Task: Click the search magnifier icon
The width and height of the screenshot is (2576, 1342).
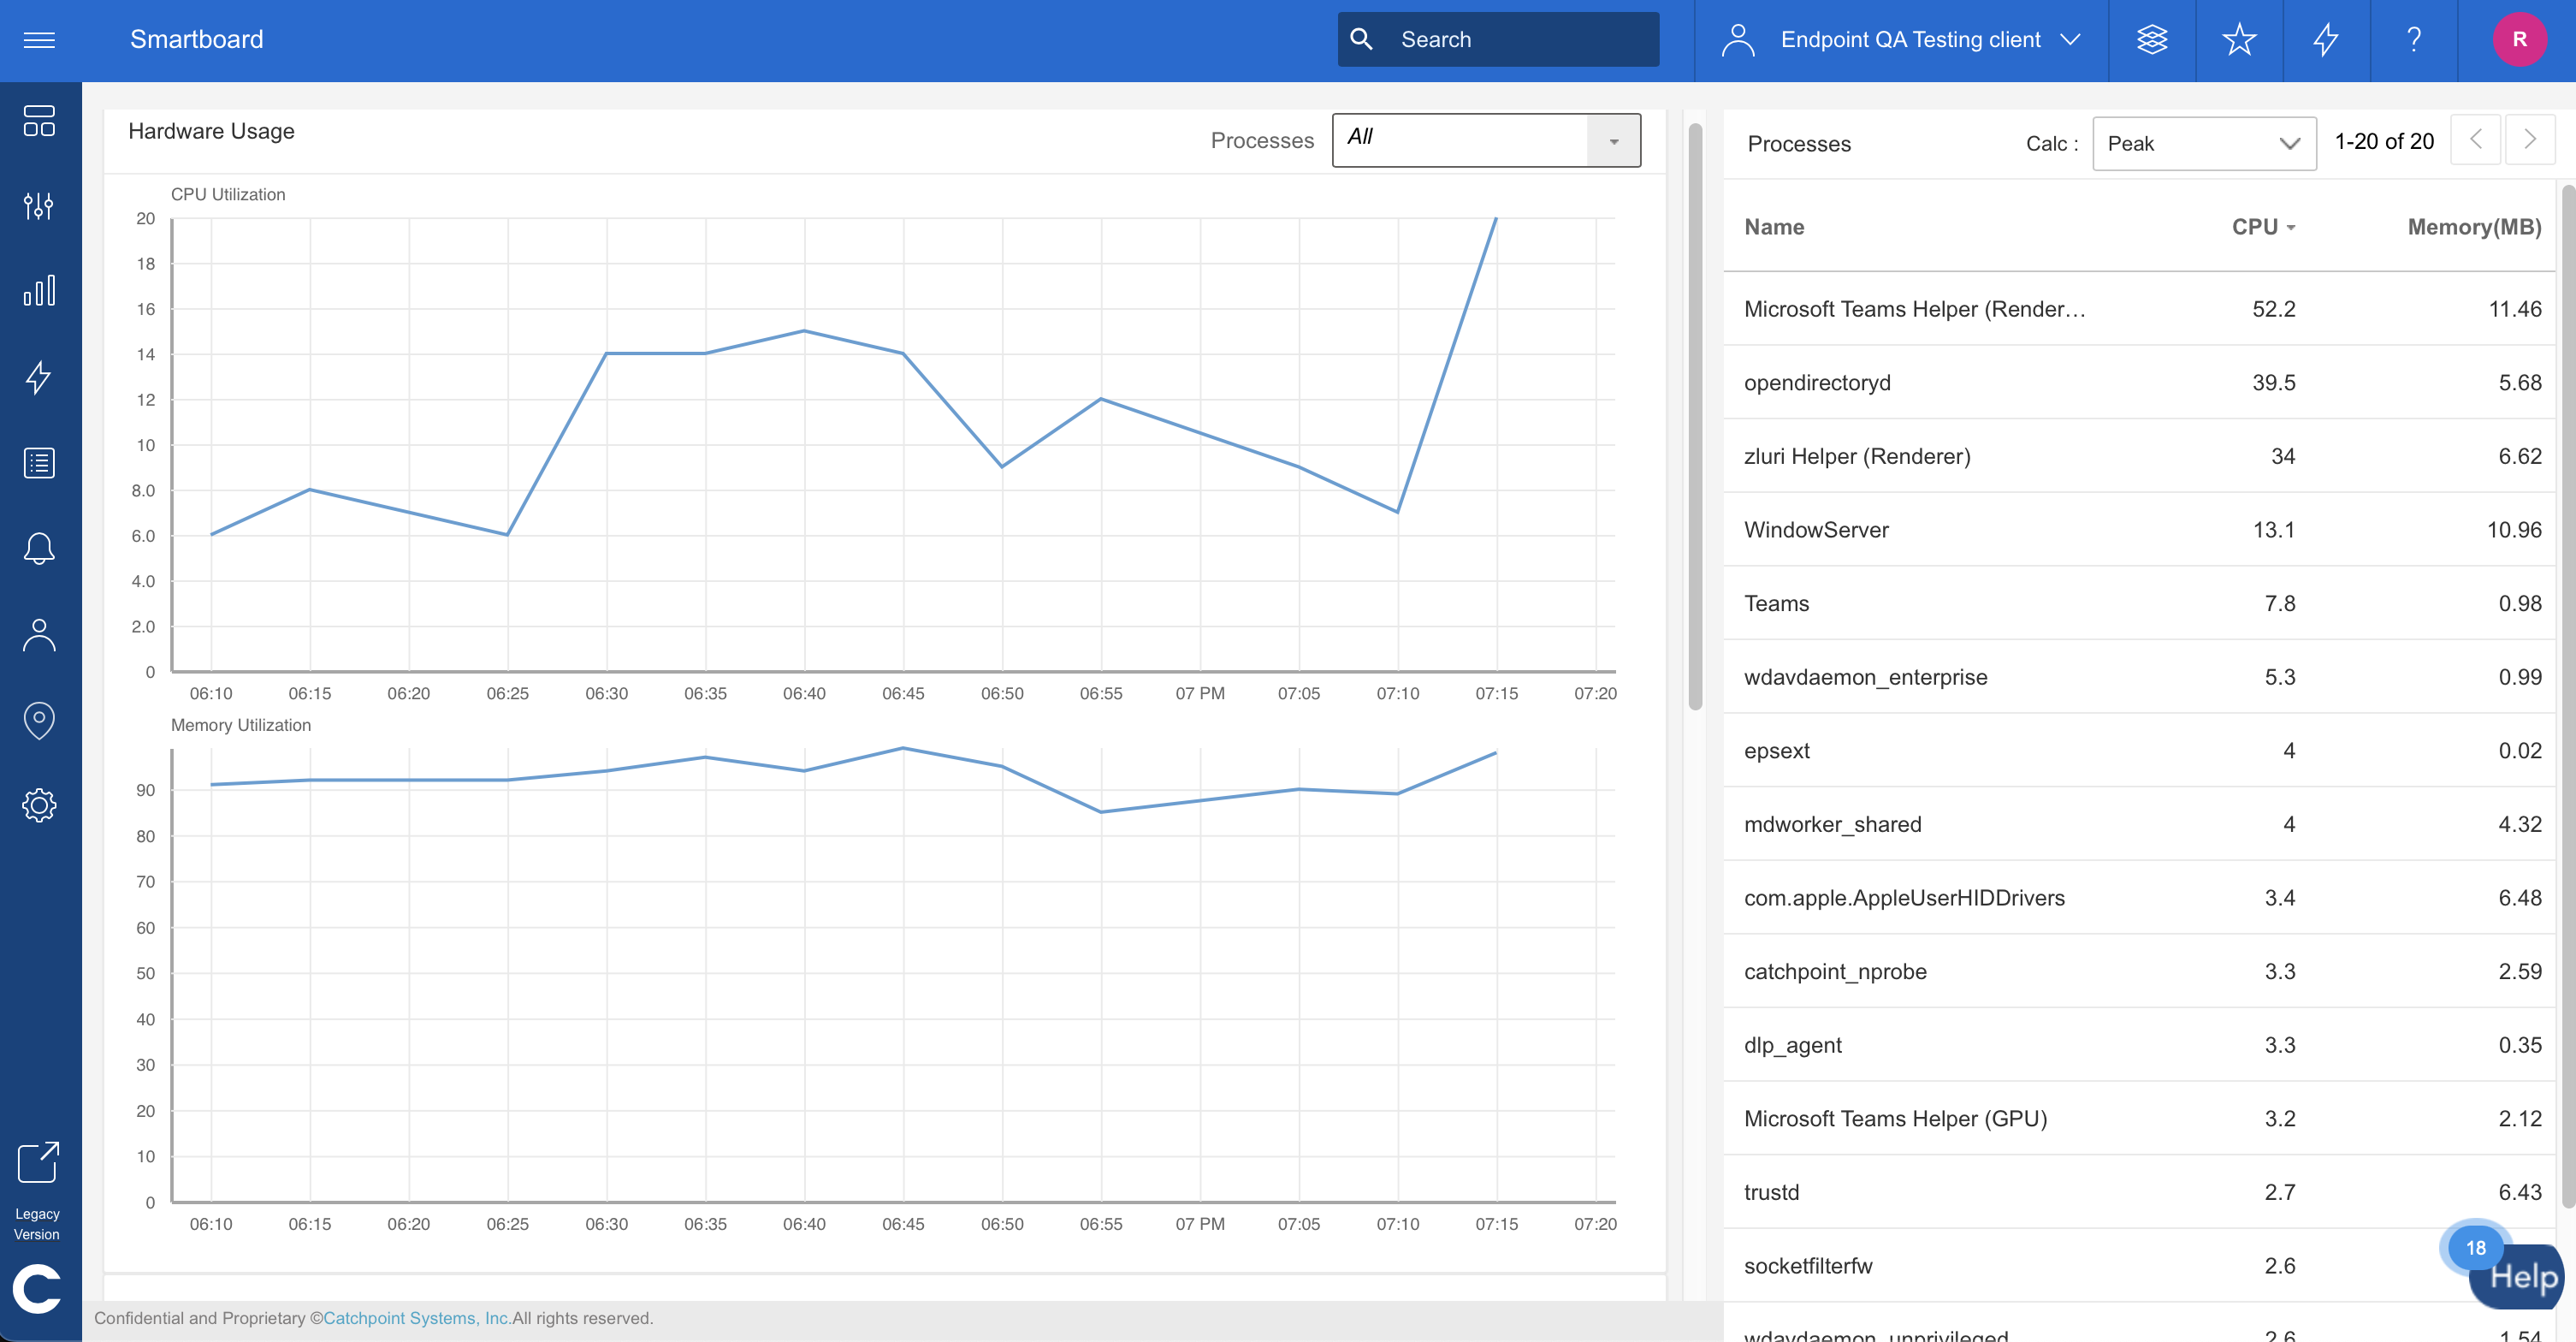Action: 1361,39
